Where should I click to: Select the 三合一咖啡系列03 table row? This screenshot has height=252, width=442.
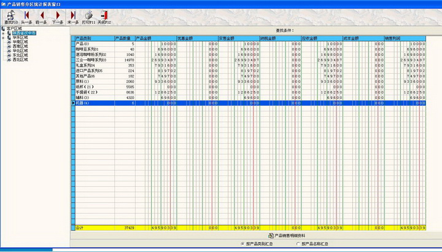93,60
